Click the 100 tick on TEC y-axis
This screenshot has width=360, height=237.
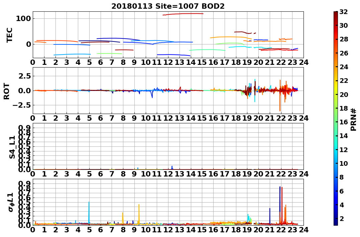[x=23, y=18]
